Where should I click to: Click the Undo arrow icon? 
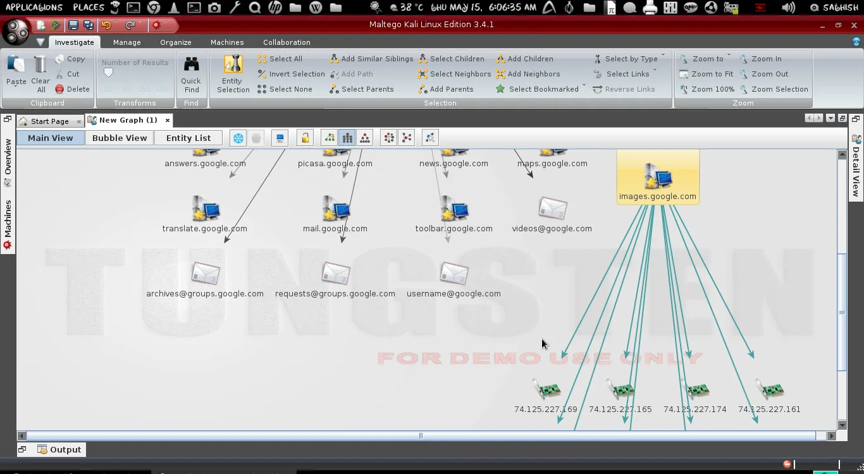[x=106, y=25]
